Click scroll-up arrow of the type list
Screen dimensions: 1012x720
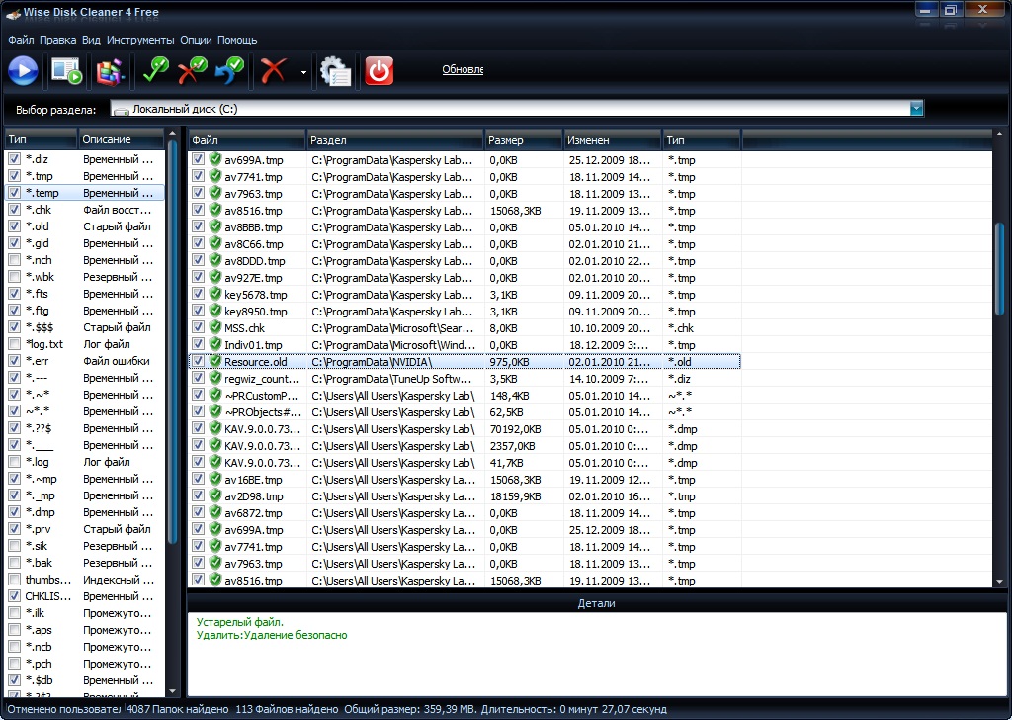coord(172,134)
